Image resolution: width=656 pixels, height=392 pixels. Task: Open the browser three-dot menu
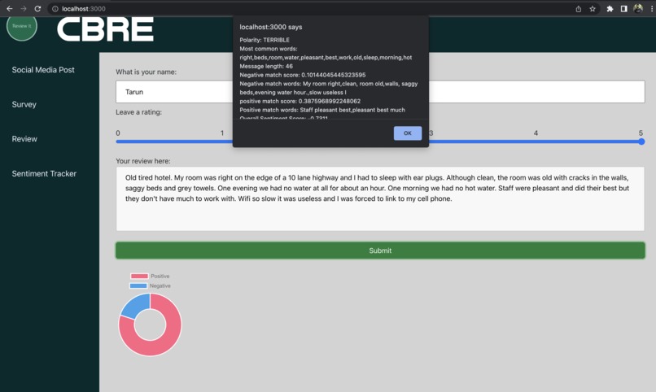[x=652, y=9]
